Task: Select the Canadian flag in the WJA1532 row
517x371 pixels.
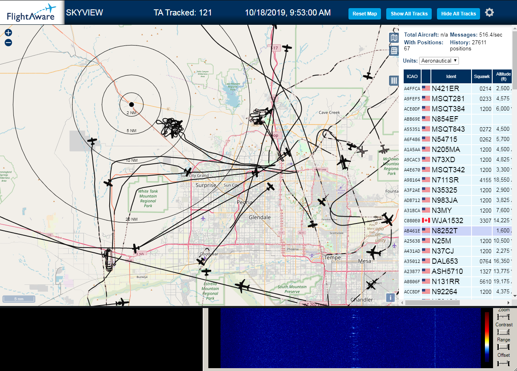Action: (x=426, y=220)
